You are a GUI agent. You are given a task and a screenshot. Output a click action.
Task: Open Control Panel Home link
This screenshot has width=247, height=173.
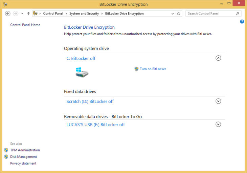(x=25, y=25)
